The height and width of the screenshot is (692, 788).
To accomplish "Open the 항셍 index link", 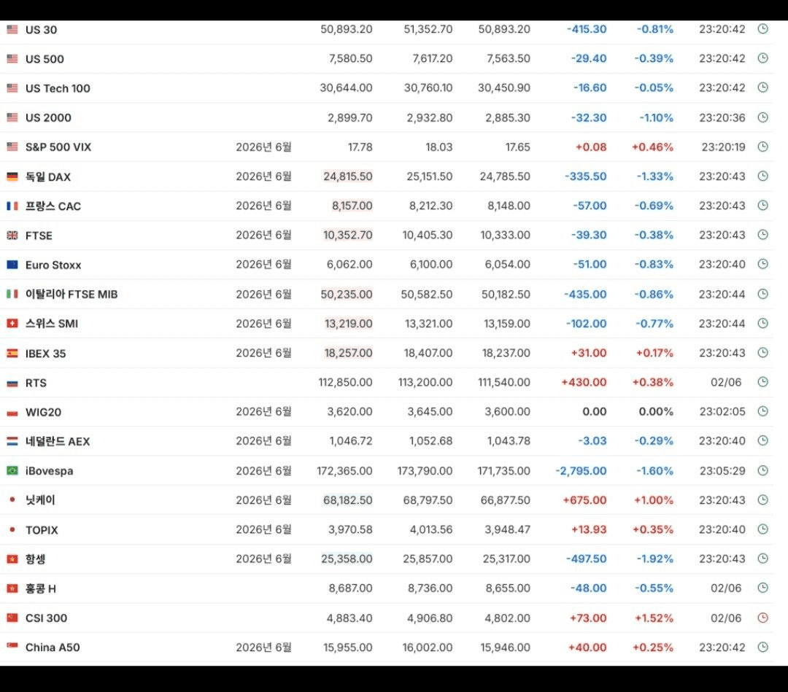I will pos(36,559).
